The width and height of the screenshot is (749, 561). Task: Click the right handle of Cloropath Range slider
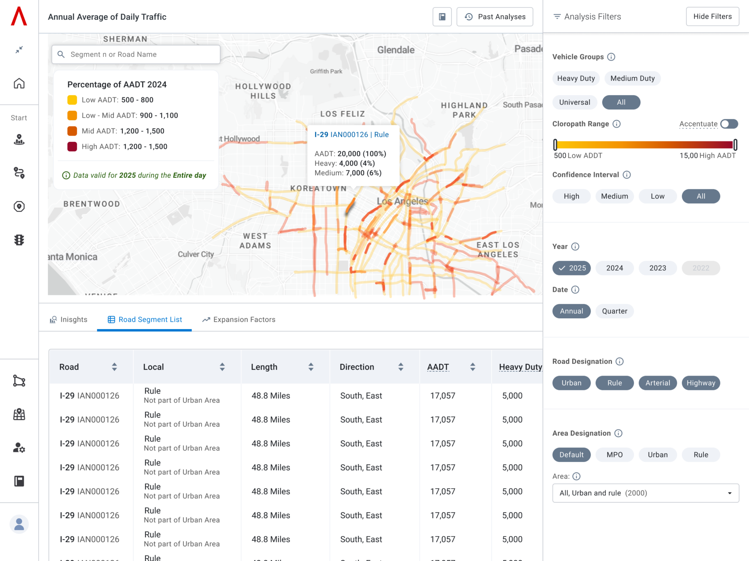[735, 145]
